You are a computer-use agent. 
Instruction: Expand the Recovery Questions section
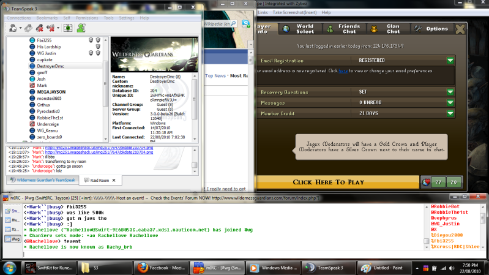tap(450, 92)
